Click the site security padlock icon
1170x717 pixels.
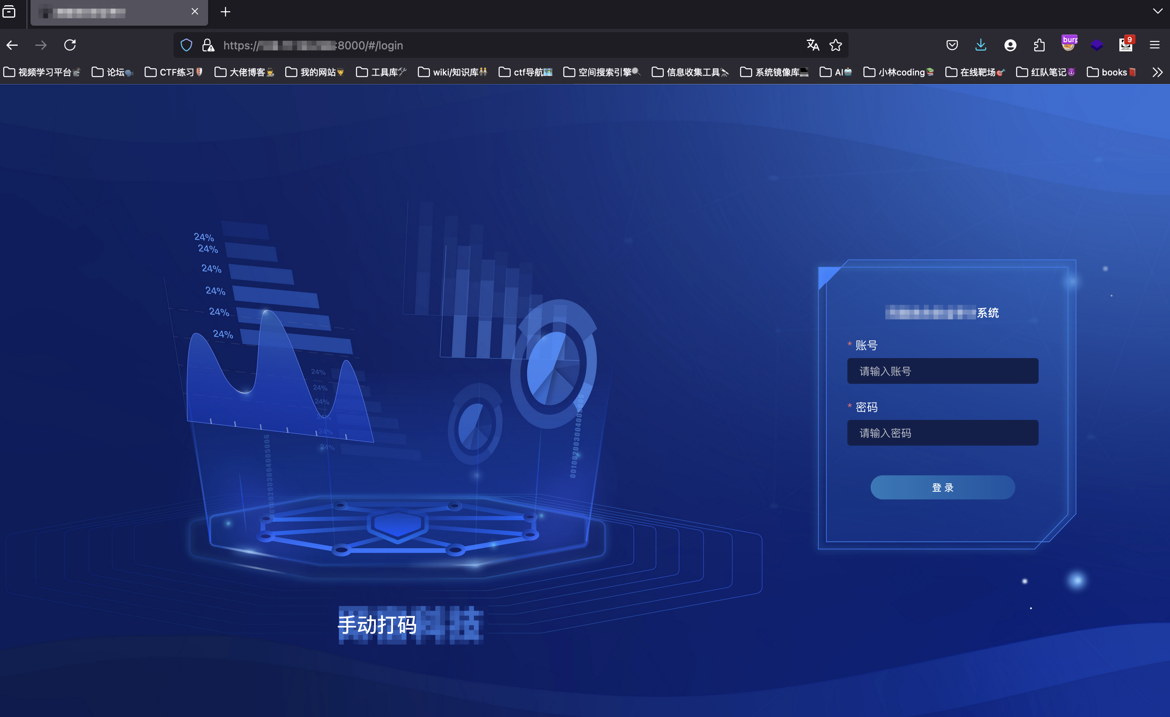point(207,45)
